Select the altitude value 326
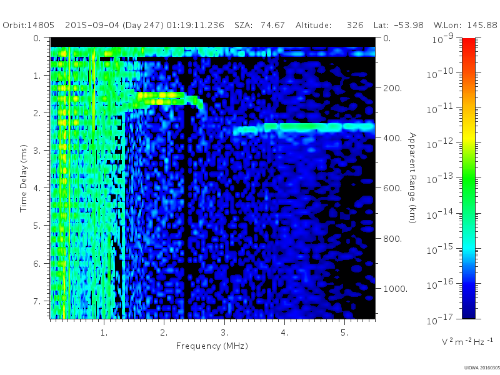500x375 pixels. pyautogui.click(x=355, y=25)
